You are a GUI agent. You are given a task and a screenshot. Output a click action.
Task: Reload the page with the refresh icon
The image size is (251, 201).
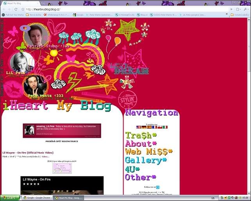pos(16,9)
